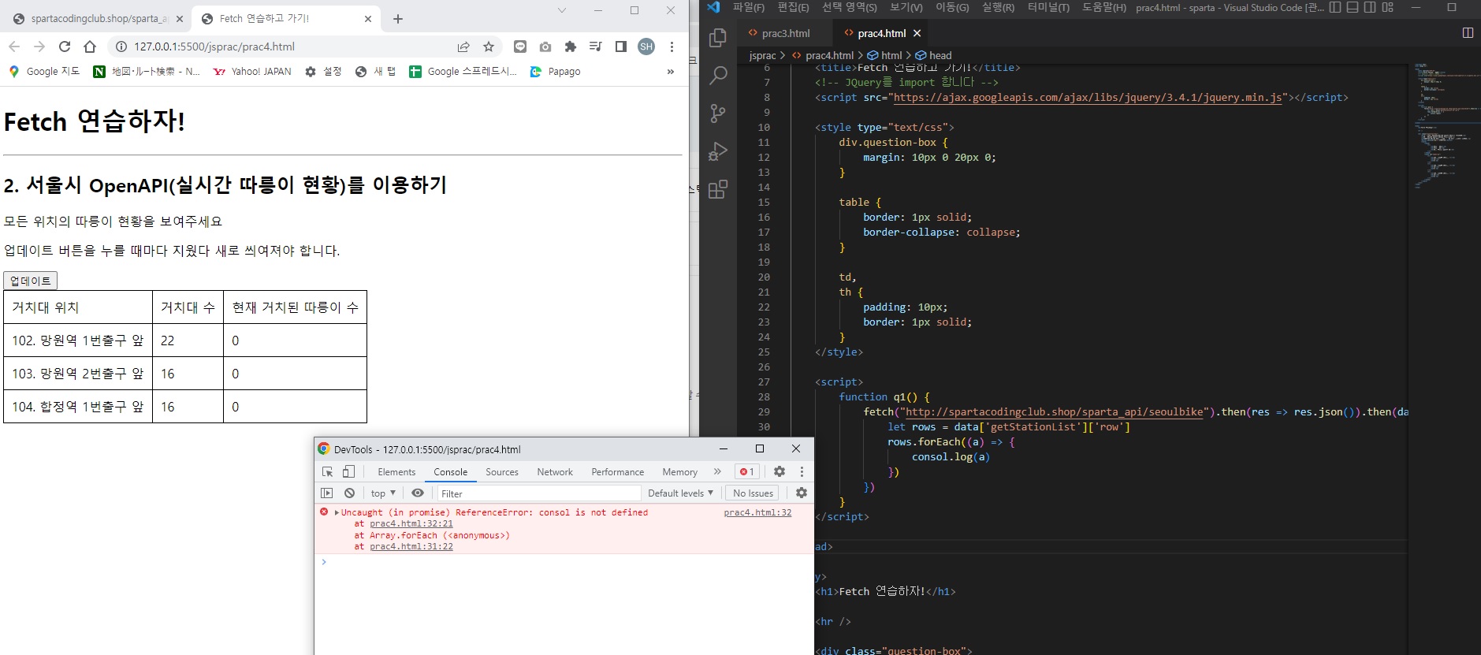Open console settings gear beside No Issues
1481x655 pixels.
click(802, 493)
